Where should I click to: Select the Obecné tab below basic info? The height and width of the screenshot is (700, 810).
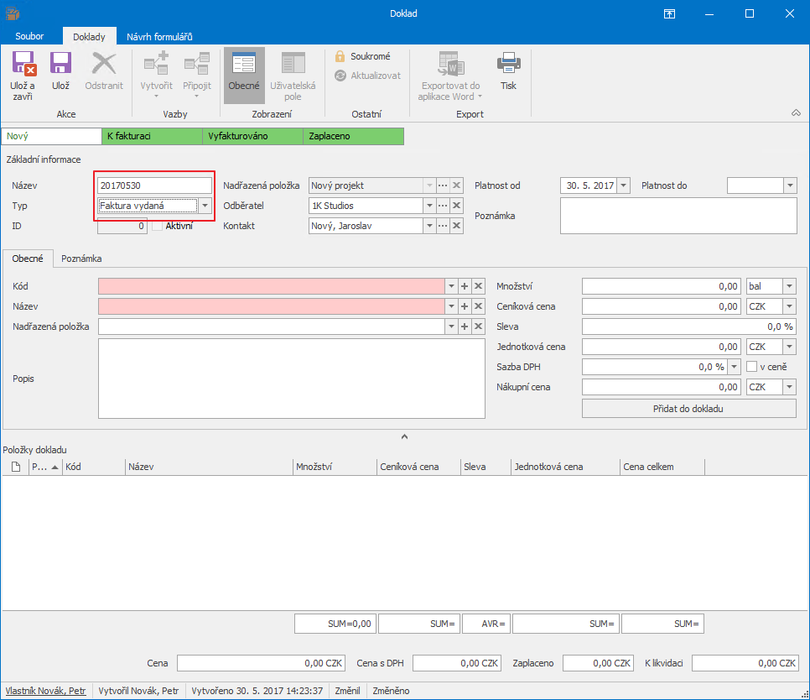coord(28,259)
